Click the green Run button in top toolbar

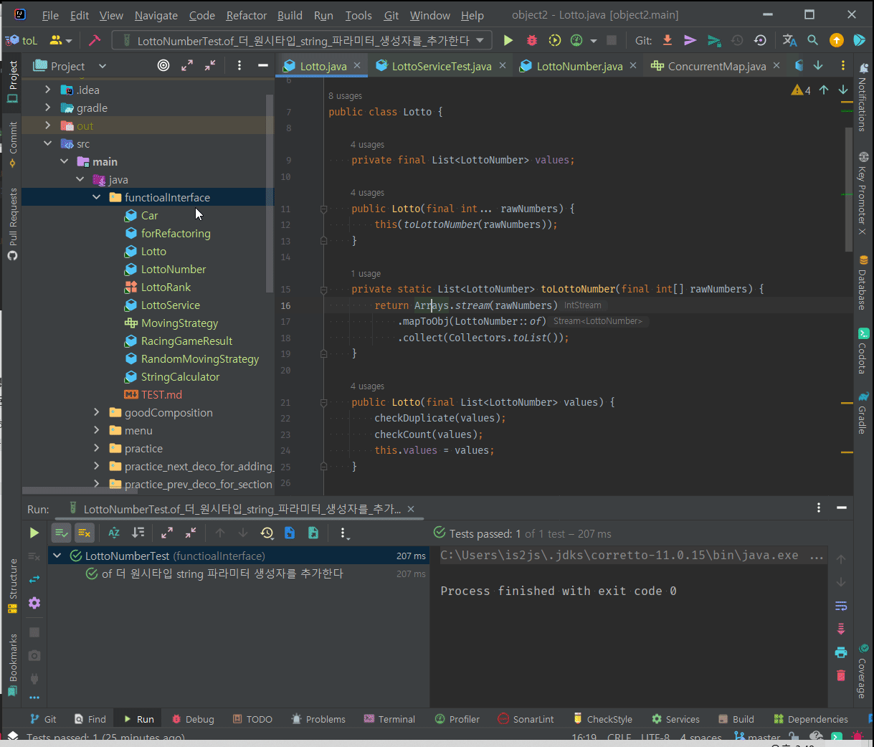pos(508,41)
